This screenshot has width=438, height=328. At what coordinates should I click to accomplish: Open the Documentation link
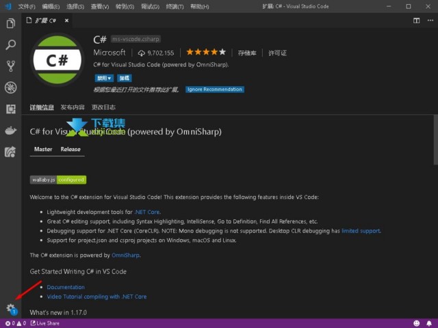coord(66,287)
